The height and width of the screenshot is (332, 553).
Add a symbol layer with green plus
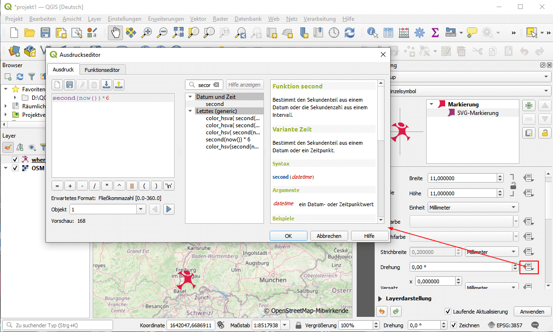click(x=529, y=106)
